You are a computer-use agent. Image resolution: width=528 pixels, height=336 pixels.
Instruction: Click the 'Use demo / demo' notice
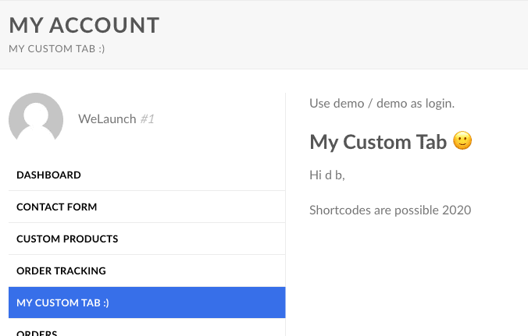click(382, 103)
